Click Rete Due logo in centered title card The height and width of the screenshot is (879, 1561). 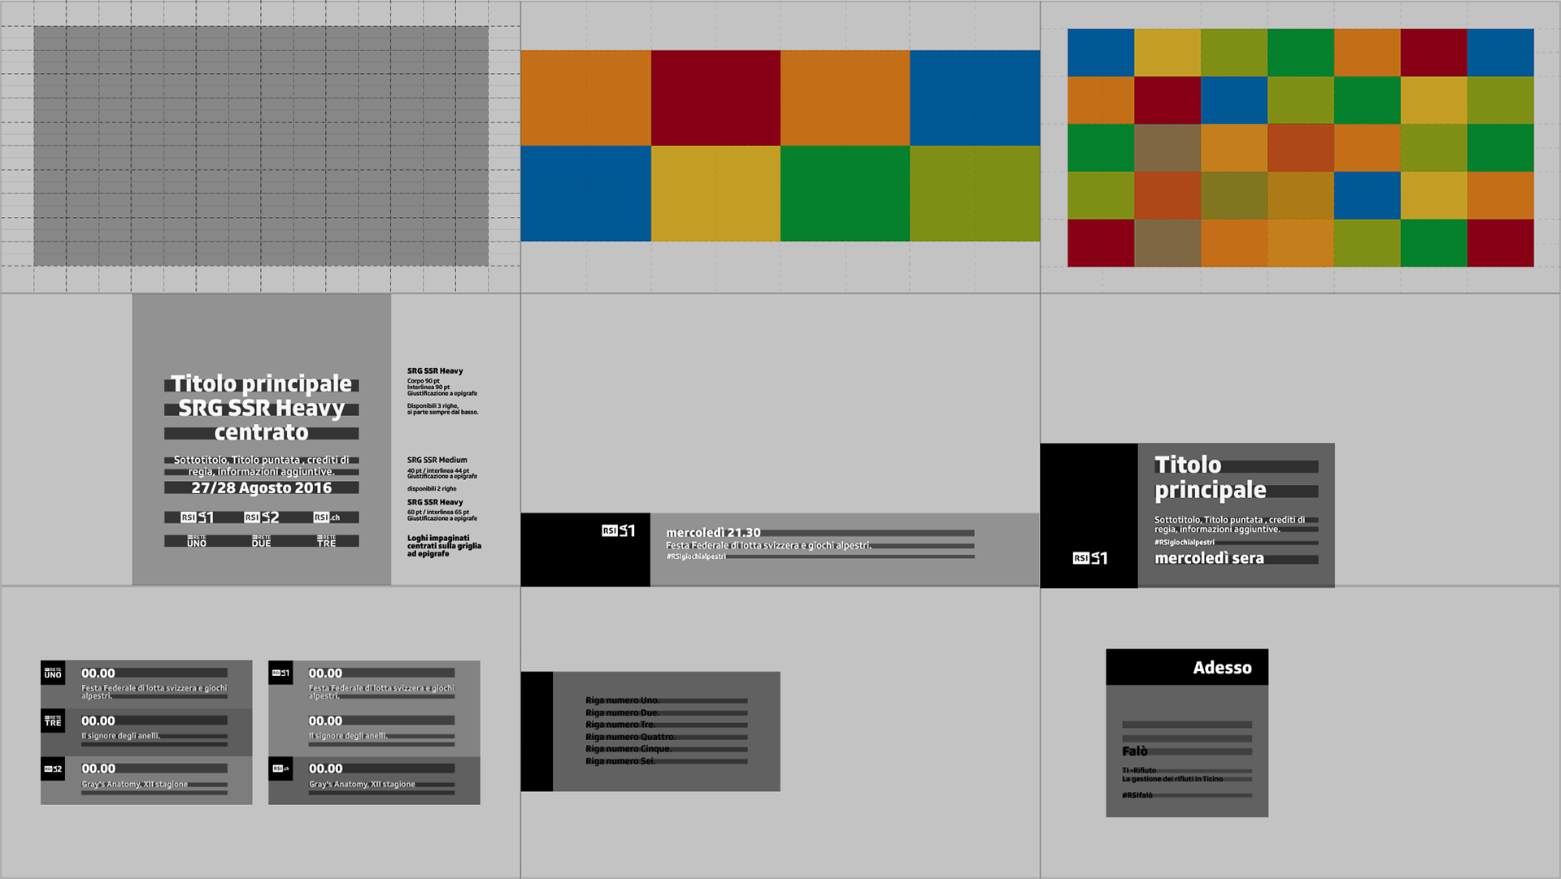261,541
